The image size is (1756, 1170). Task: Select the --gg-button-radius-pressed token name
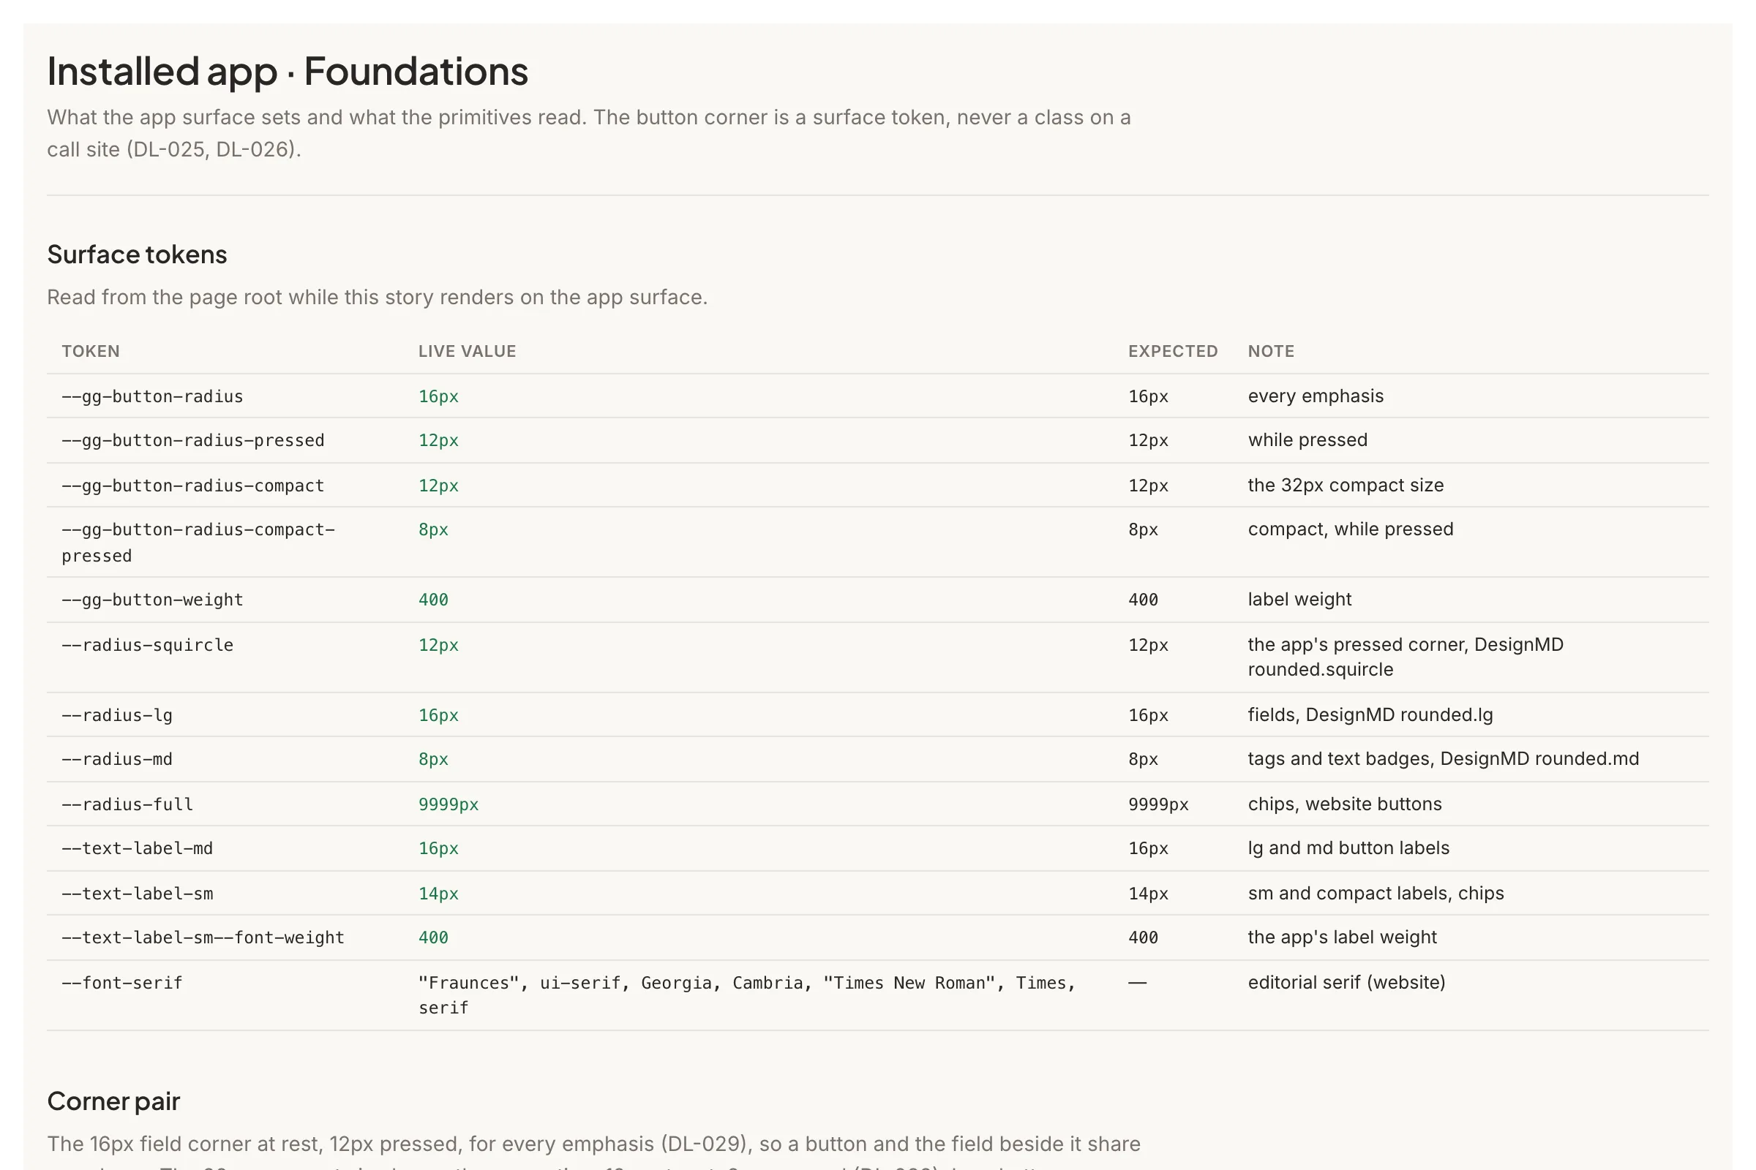(192, 440)
